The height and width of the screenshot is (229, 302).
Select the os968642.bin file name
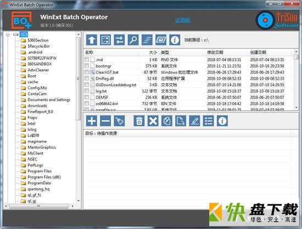coord(107,103)
